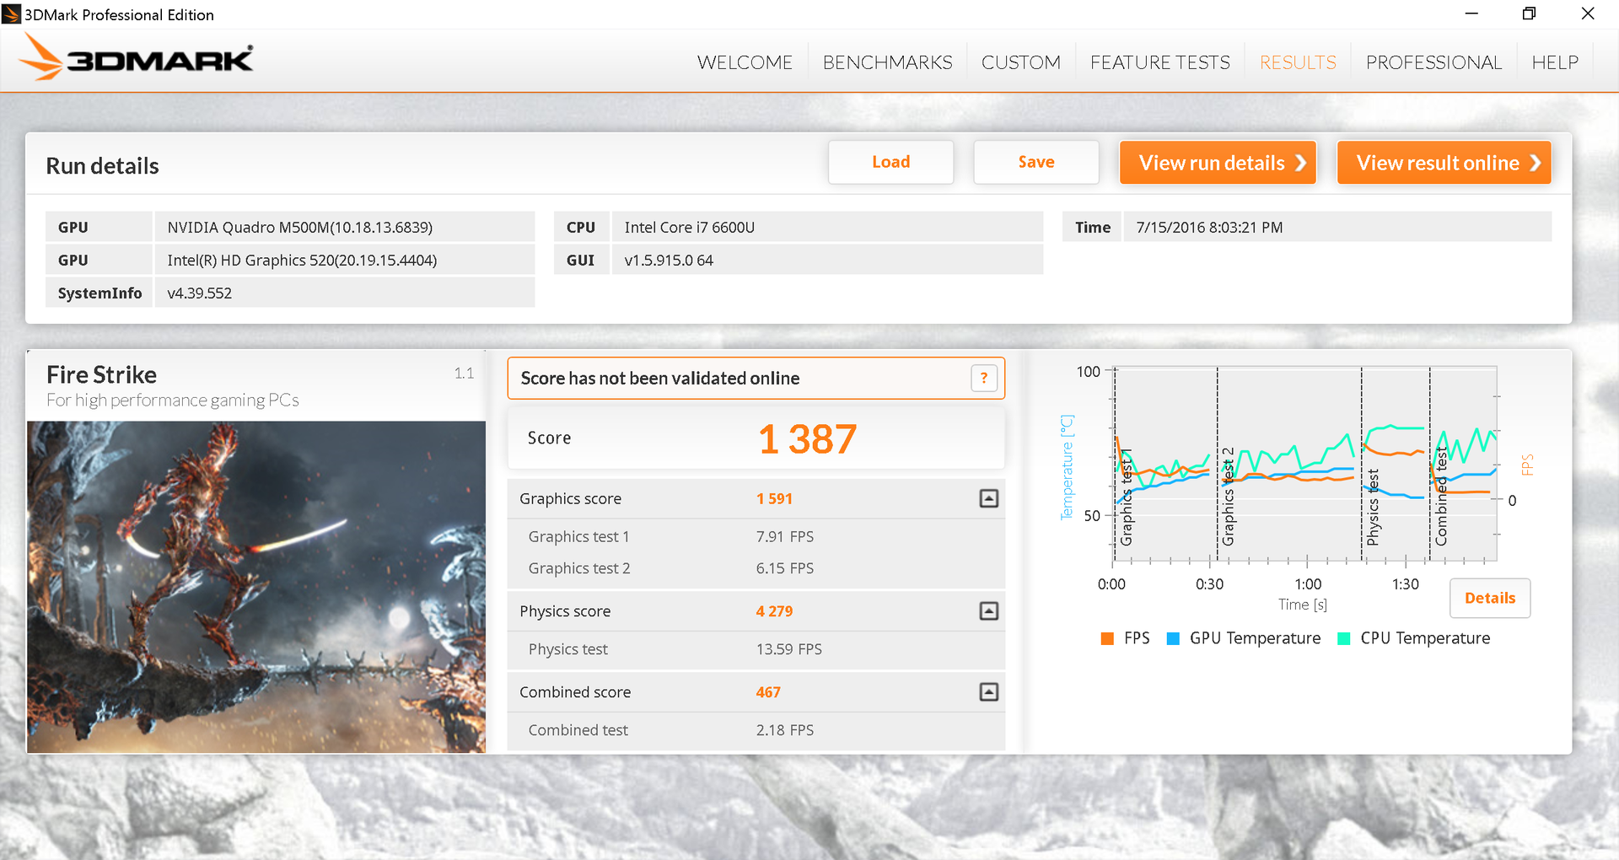Switch to the BENCHMARKS tab
The image size is (1619, 860).
[887, 62]
